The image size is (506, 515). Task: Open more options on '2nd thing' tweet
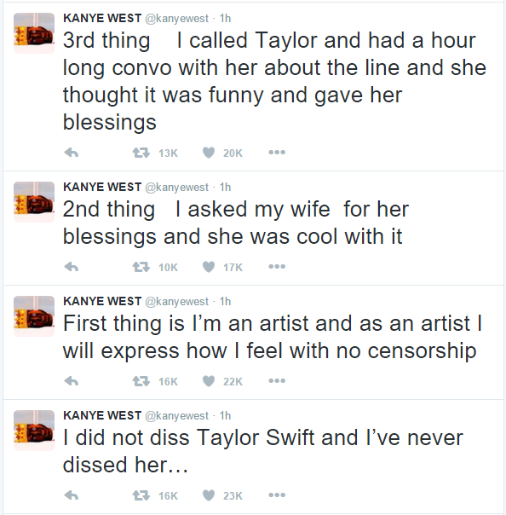click(277, 266)
